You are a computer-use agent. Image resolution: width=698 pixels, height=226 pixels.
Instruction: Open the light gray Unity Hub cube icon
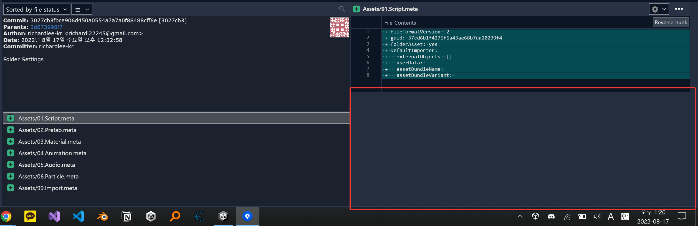pos(151,216)
